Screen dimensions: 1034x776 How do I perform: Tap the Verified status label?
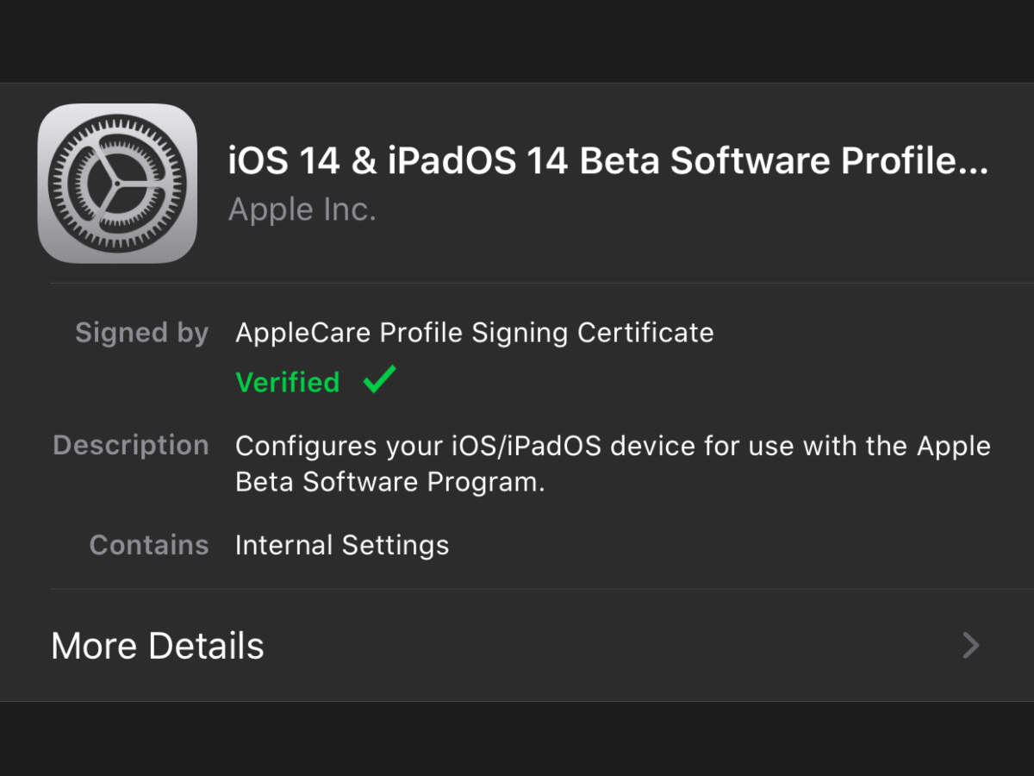288,382
